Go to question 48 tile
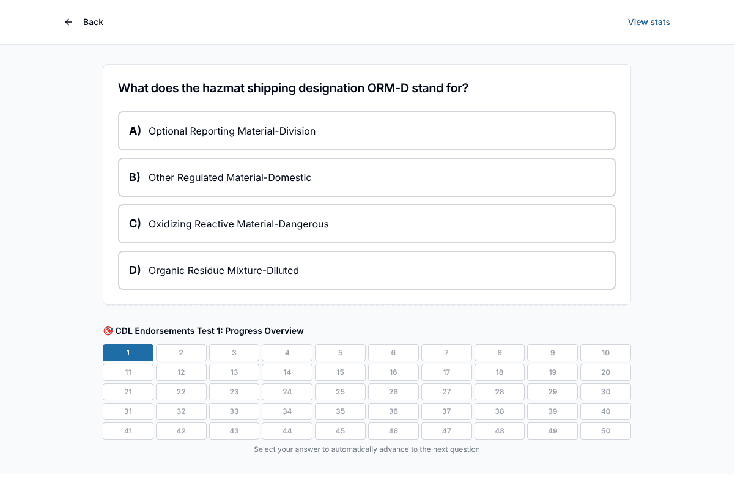The image size is (743, 483). click(500, 431)
